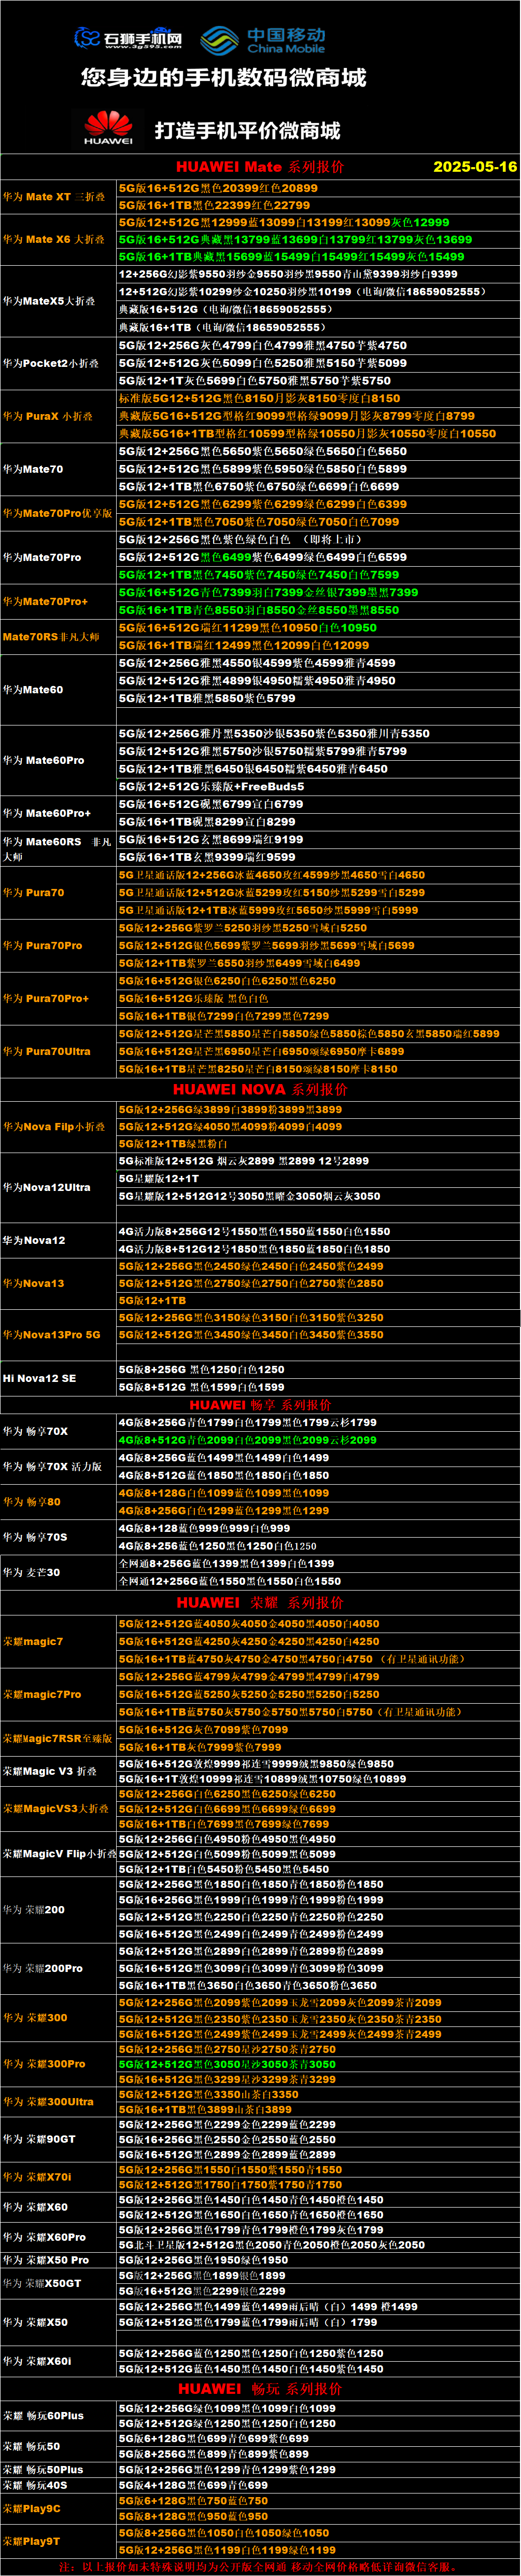Click the 打造手机平价微商城 slogan text
The height and width of the screenshot is (2576, 521).
pos(247,130)
